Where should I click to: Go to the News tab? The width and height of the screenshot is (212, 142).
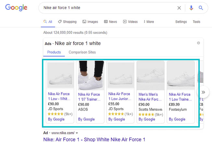click(110, 22)
